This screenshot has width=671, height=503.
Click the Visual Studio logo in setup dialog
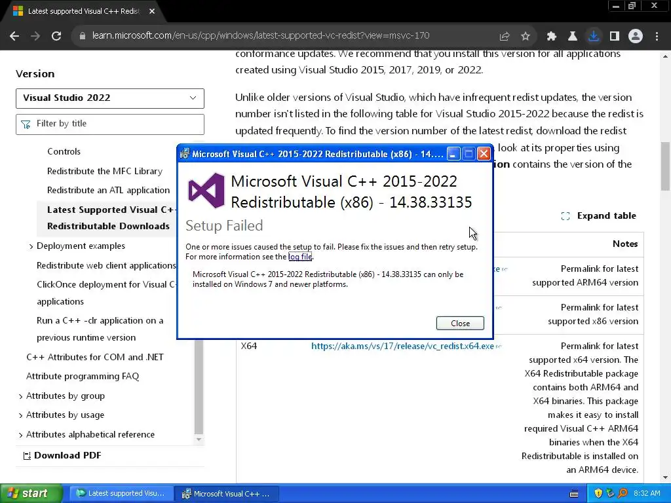tap(206, 191)
